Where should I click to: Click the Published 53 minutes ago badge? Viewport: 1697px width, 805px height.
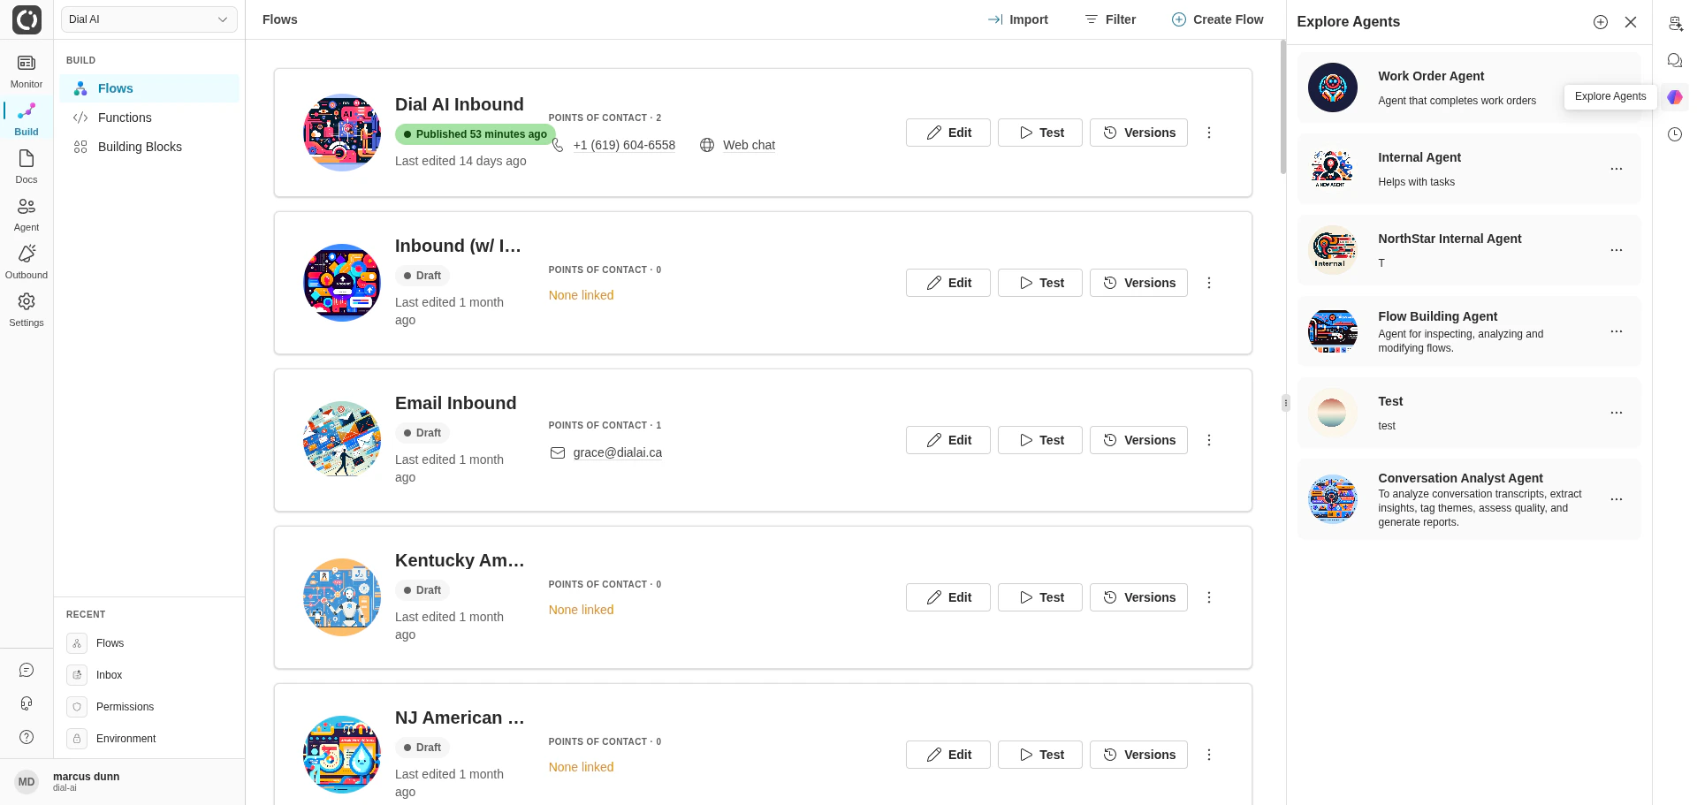point(476,134)
